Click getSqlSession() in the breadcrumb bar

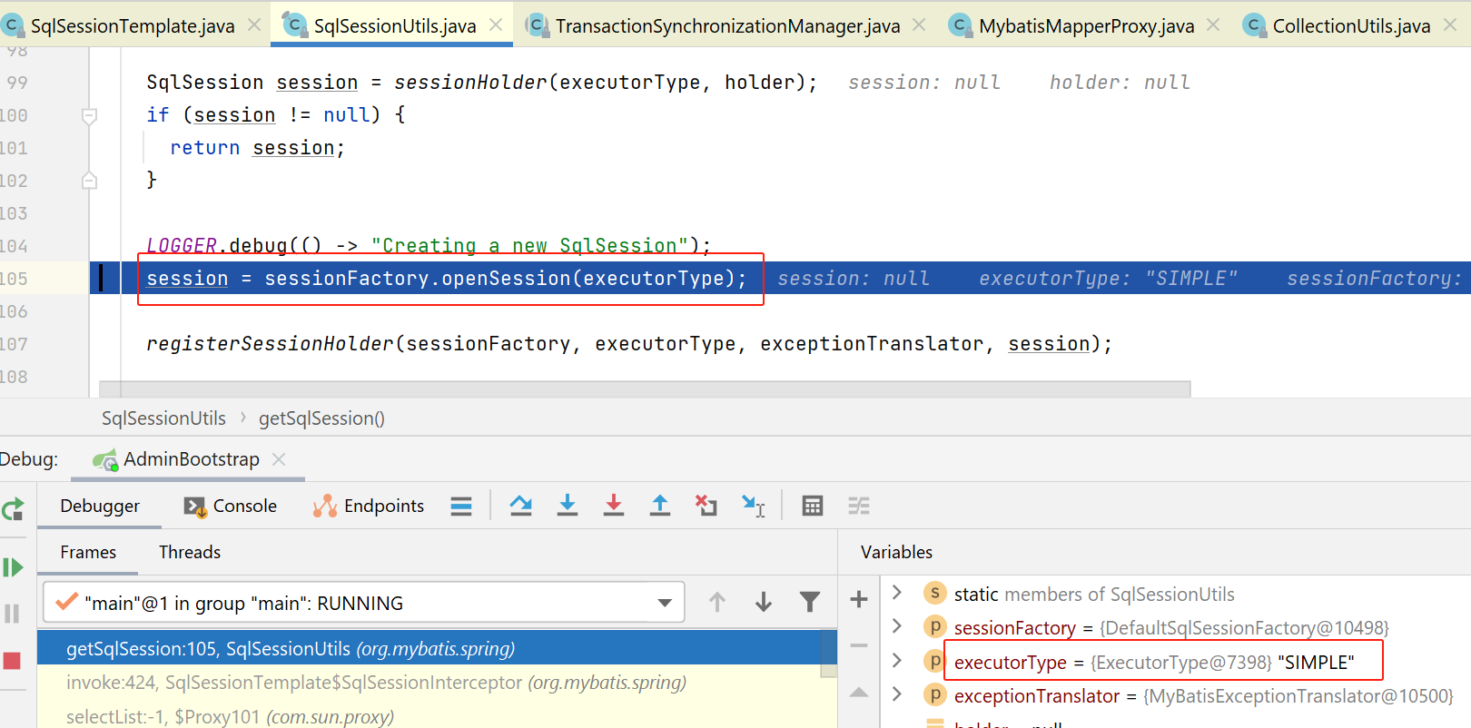321,418
